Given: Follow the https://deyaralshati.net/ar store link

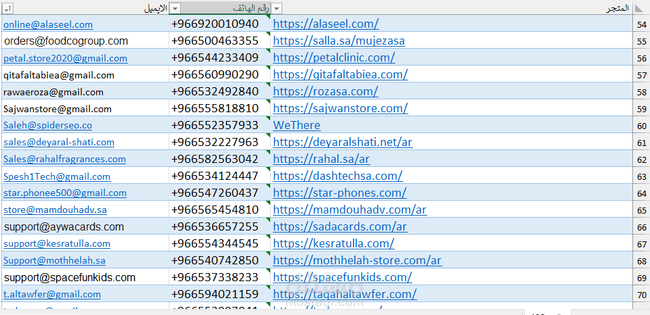Looking at the screenshot, I should (x=343, y=143).
